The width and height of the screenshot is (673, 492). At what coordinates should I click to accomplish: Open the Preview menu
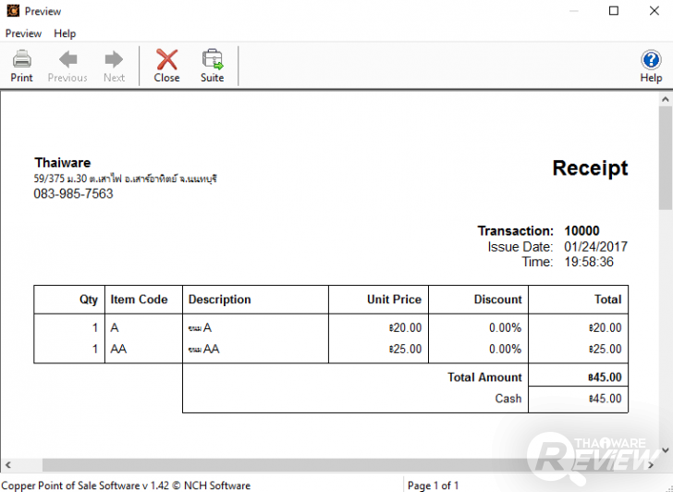[x=23, y=33]
